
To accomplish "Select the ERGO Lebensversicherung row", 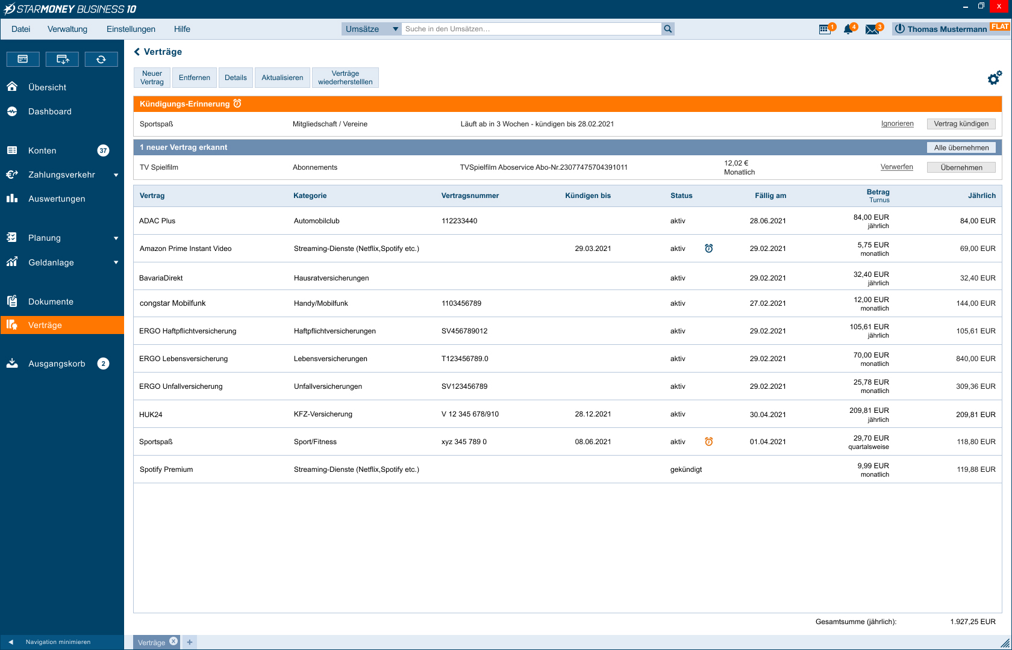I will [x=567, y=359].
